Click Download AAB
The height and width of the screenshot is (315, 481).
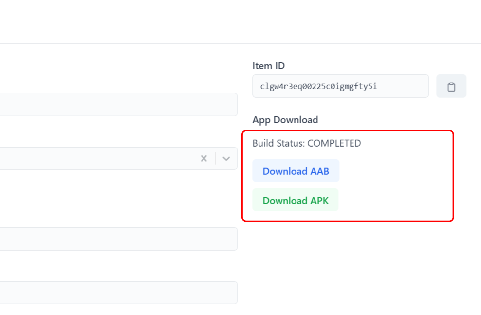click(296, 171)
